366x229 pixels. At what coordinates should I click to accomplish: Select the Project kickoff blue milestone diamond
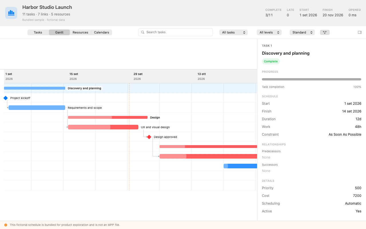(x=5, y=98)
